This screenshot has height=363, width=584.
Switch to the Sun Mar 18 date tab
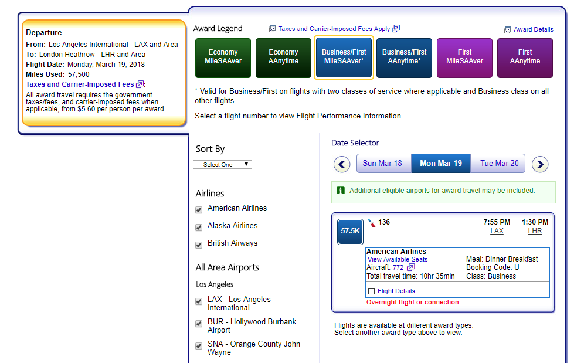pos(383,163)
